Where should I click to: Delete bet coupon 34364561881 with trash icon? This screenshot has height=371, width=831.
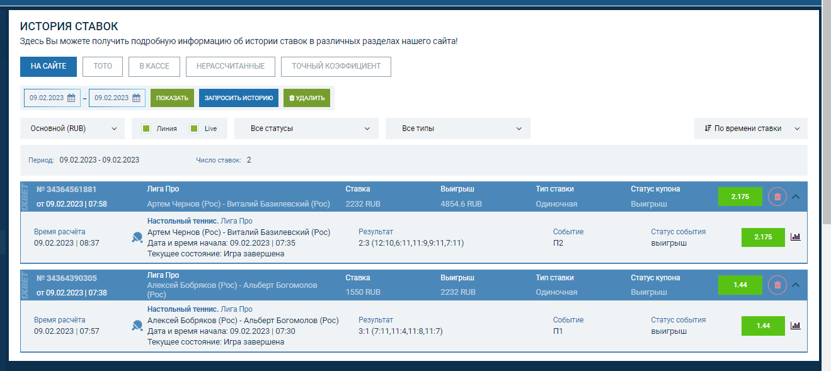click(777, 197)
